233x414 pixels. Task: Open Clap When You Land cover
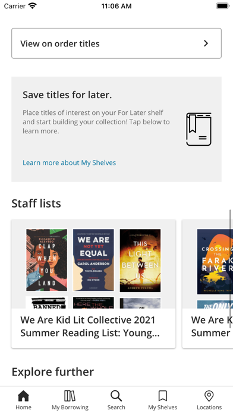(47, 260)
